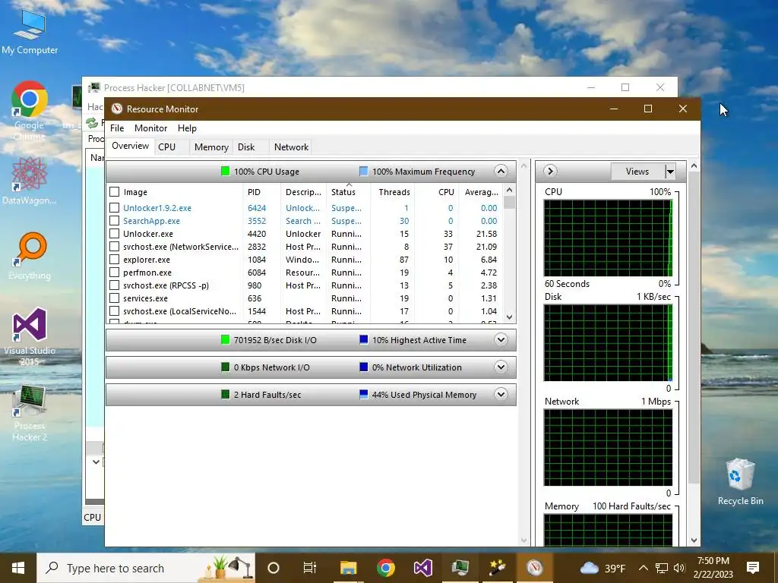Expand the Physical Memory section
Image resolution: width=778 pixels, height=583 pixels.
[501, 395]
